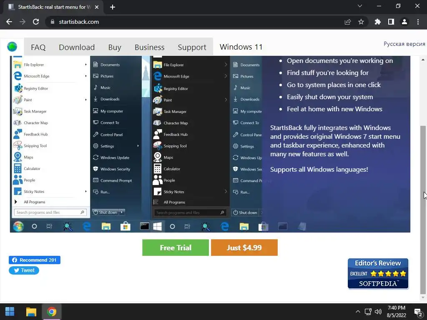427x320 pixels.
Task: Open the FAQ page
Action: (38, 47)
